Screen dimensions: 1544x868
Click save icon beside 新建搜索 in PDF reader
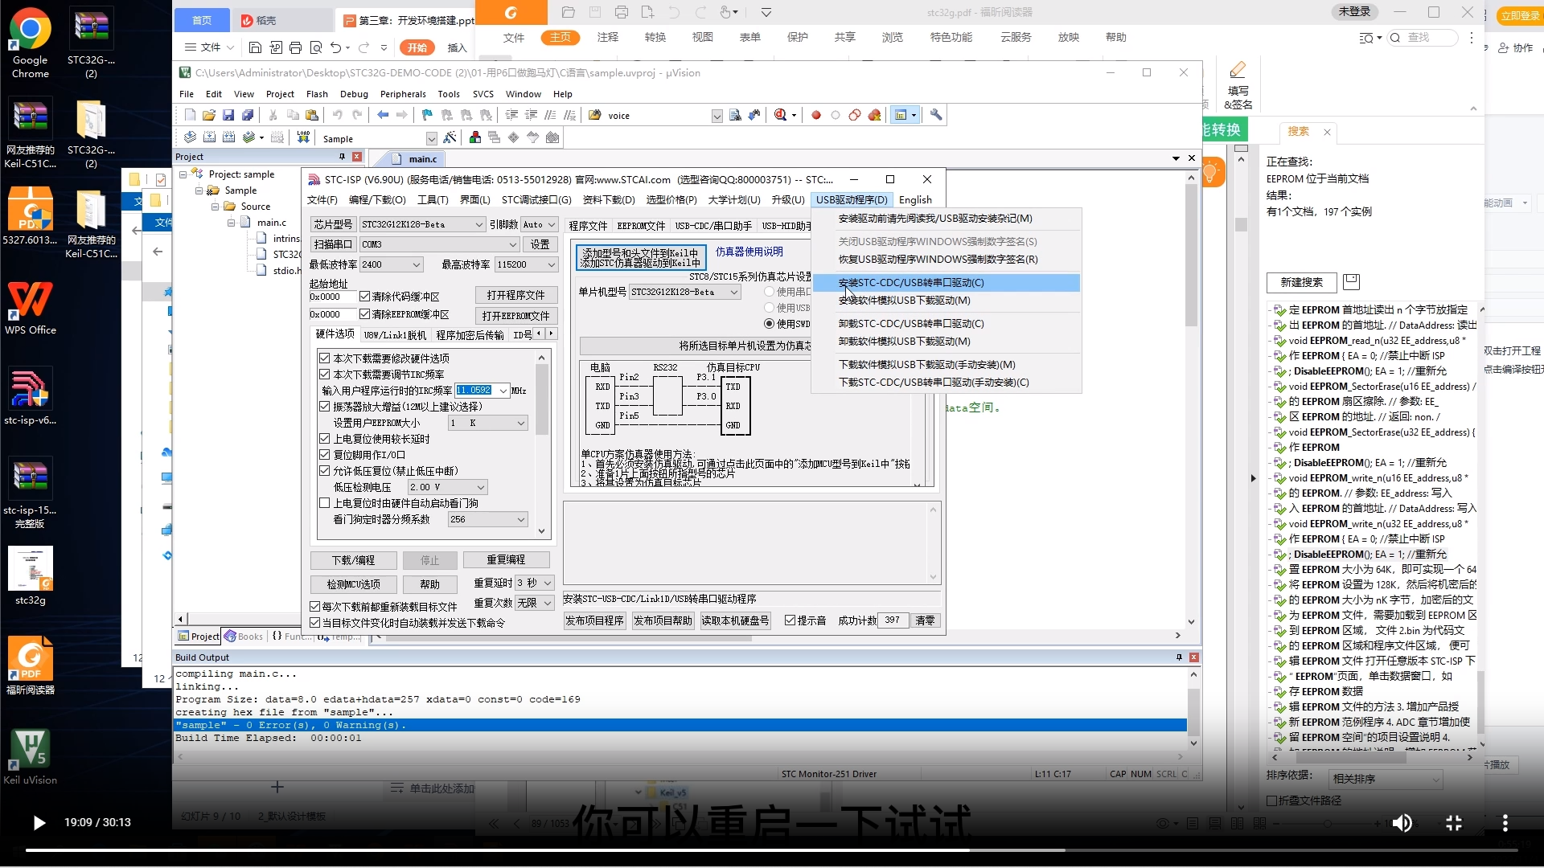[1351, 281]
